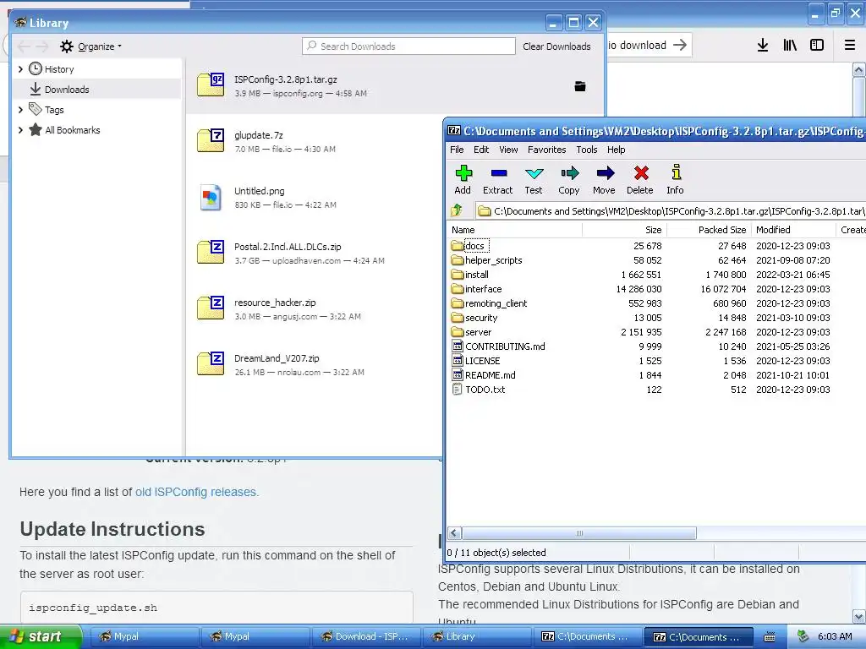Open the browser hamburger menu
866x649 pixels.
click(850, 46)
